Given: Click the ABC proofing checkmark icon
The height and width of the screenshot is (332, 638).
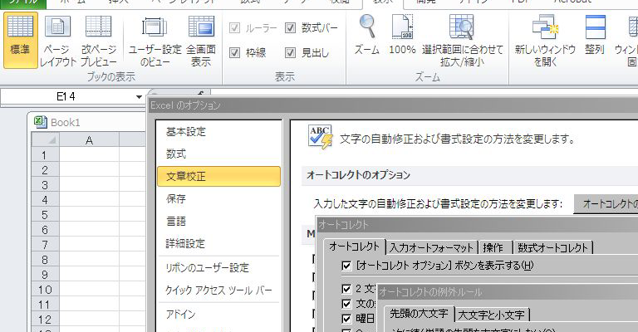Looking at the screenshot, I should 320,137.
